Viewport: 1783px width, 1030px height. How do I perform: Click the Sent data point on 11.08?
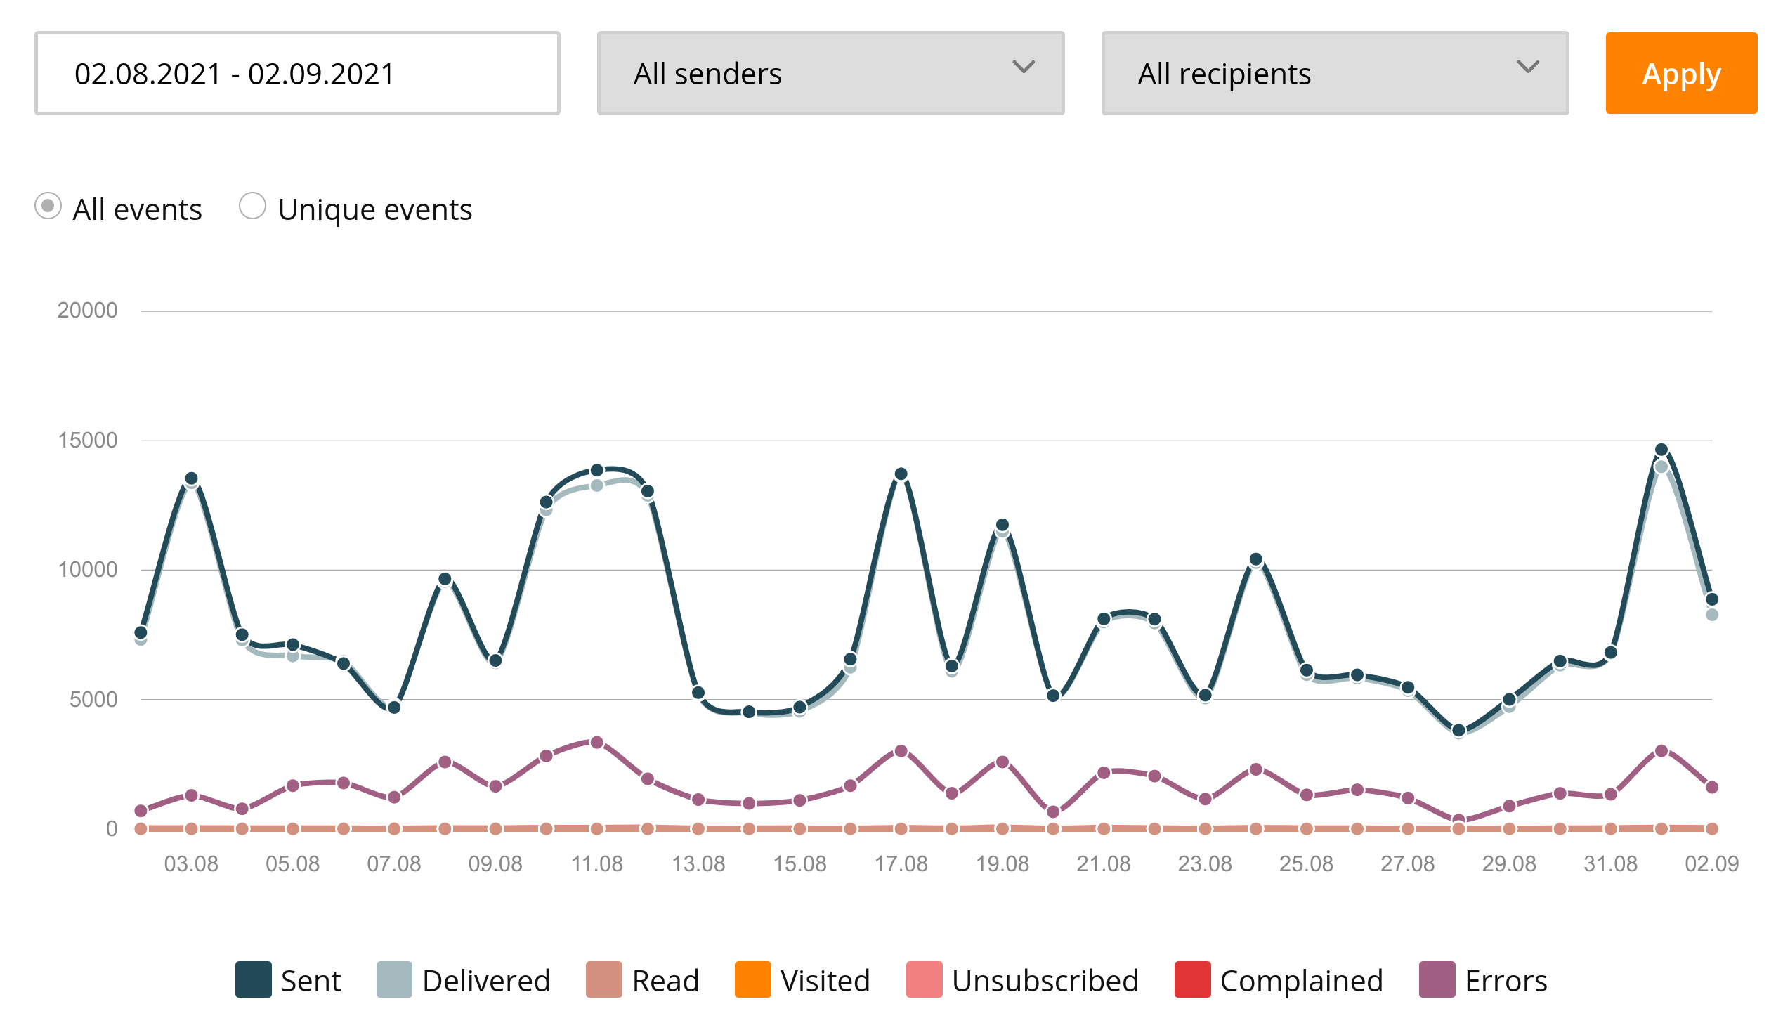596,470
